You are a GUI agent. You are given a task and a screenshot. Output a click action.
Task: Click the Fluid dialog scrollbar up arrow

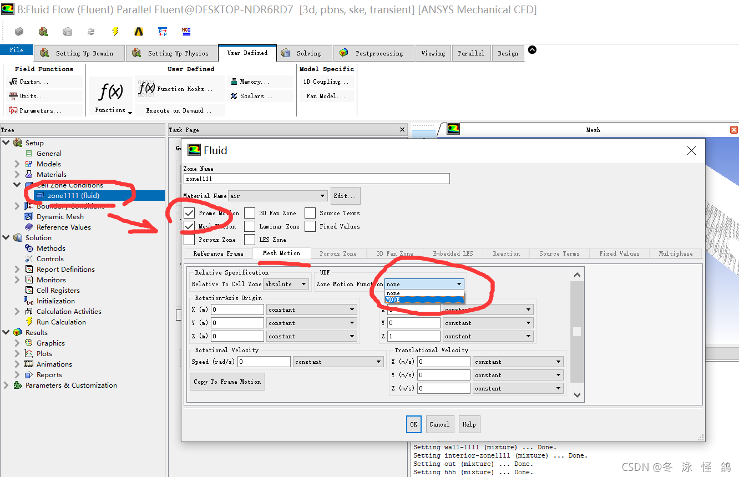click(x=577, y=275)
